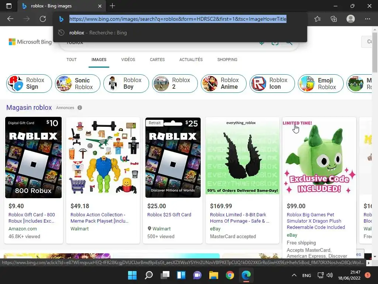Select the Roblox 2 suggestion chip
The width and height of the screenshot is (378, 284).
coord(175,84)
